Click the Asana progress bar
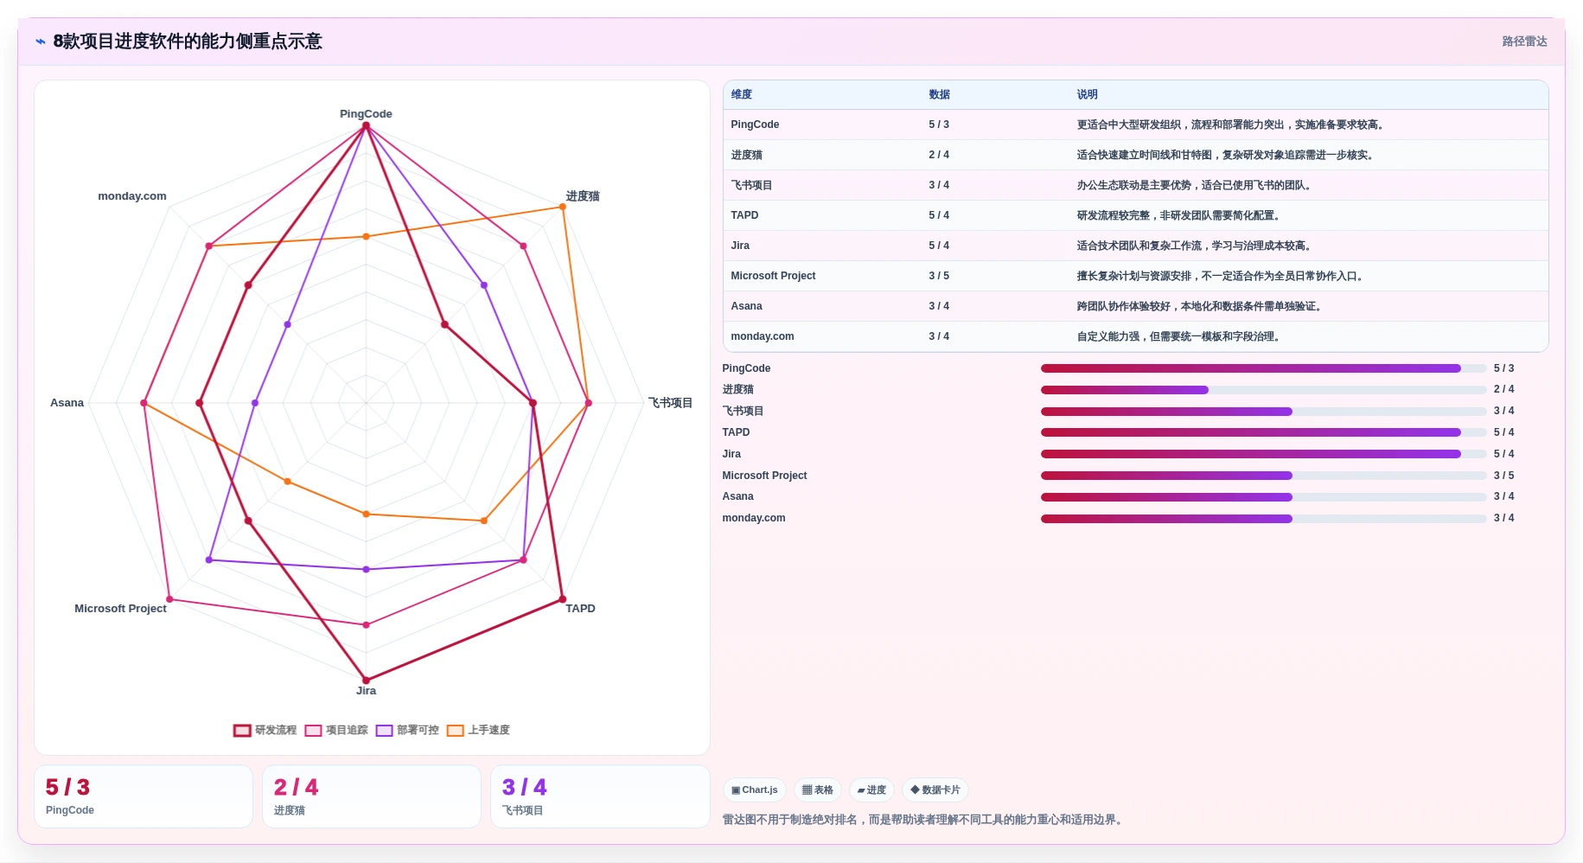The image size is (1583, 863). tap(1263, 497)
